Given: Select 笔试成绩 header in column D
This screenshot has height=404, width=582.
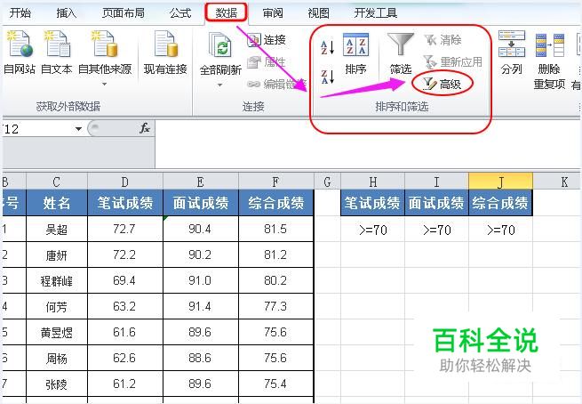Looking at the screenshot, I should click(x=125, y=203).
